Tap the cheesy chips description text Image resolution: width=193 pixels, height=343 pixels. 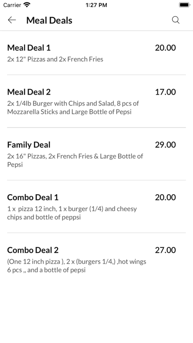click(72, 213)
